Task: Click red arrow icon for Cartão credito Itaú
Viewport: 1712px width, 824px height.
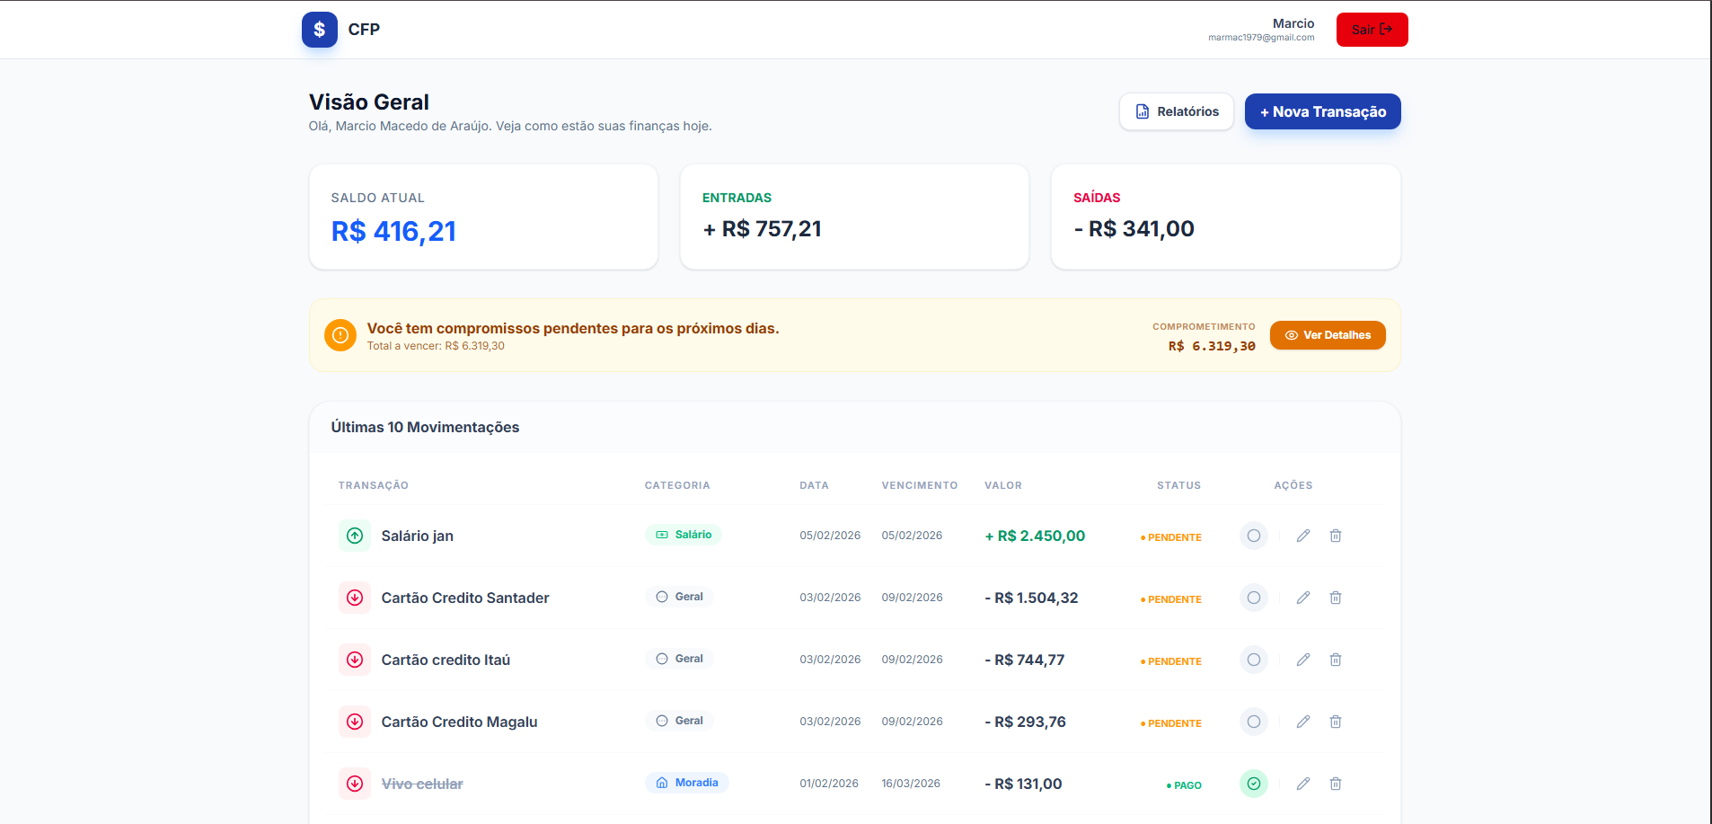Action: pos(355,660)
